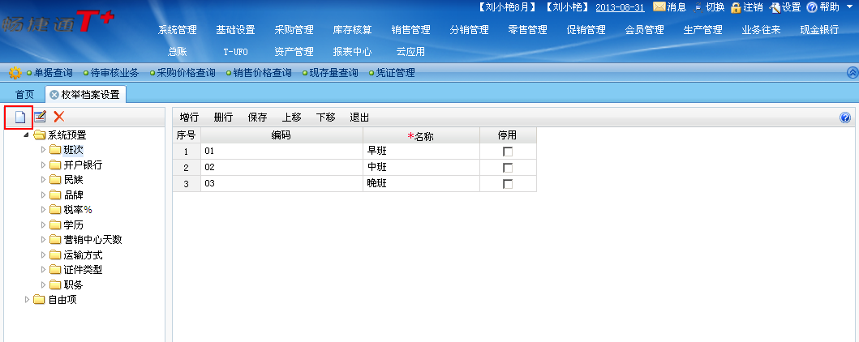This screenshot has height=342, width=859.
Task: Open the blue help question icon
Action: pos(844,118)
